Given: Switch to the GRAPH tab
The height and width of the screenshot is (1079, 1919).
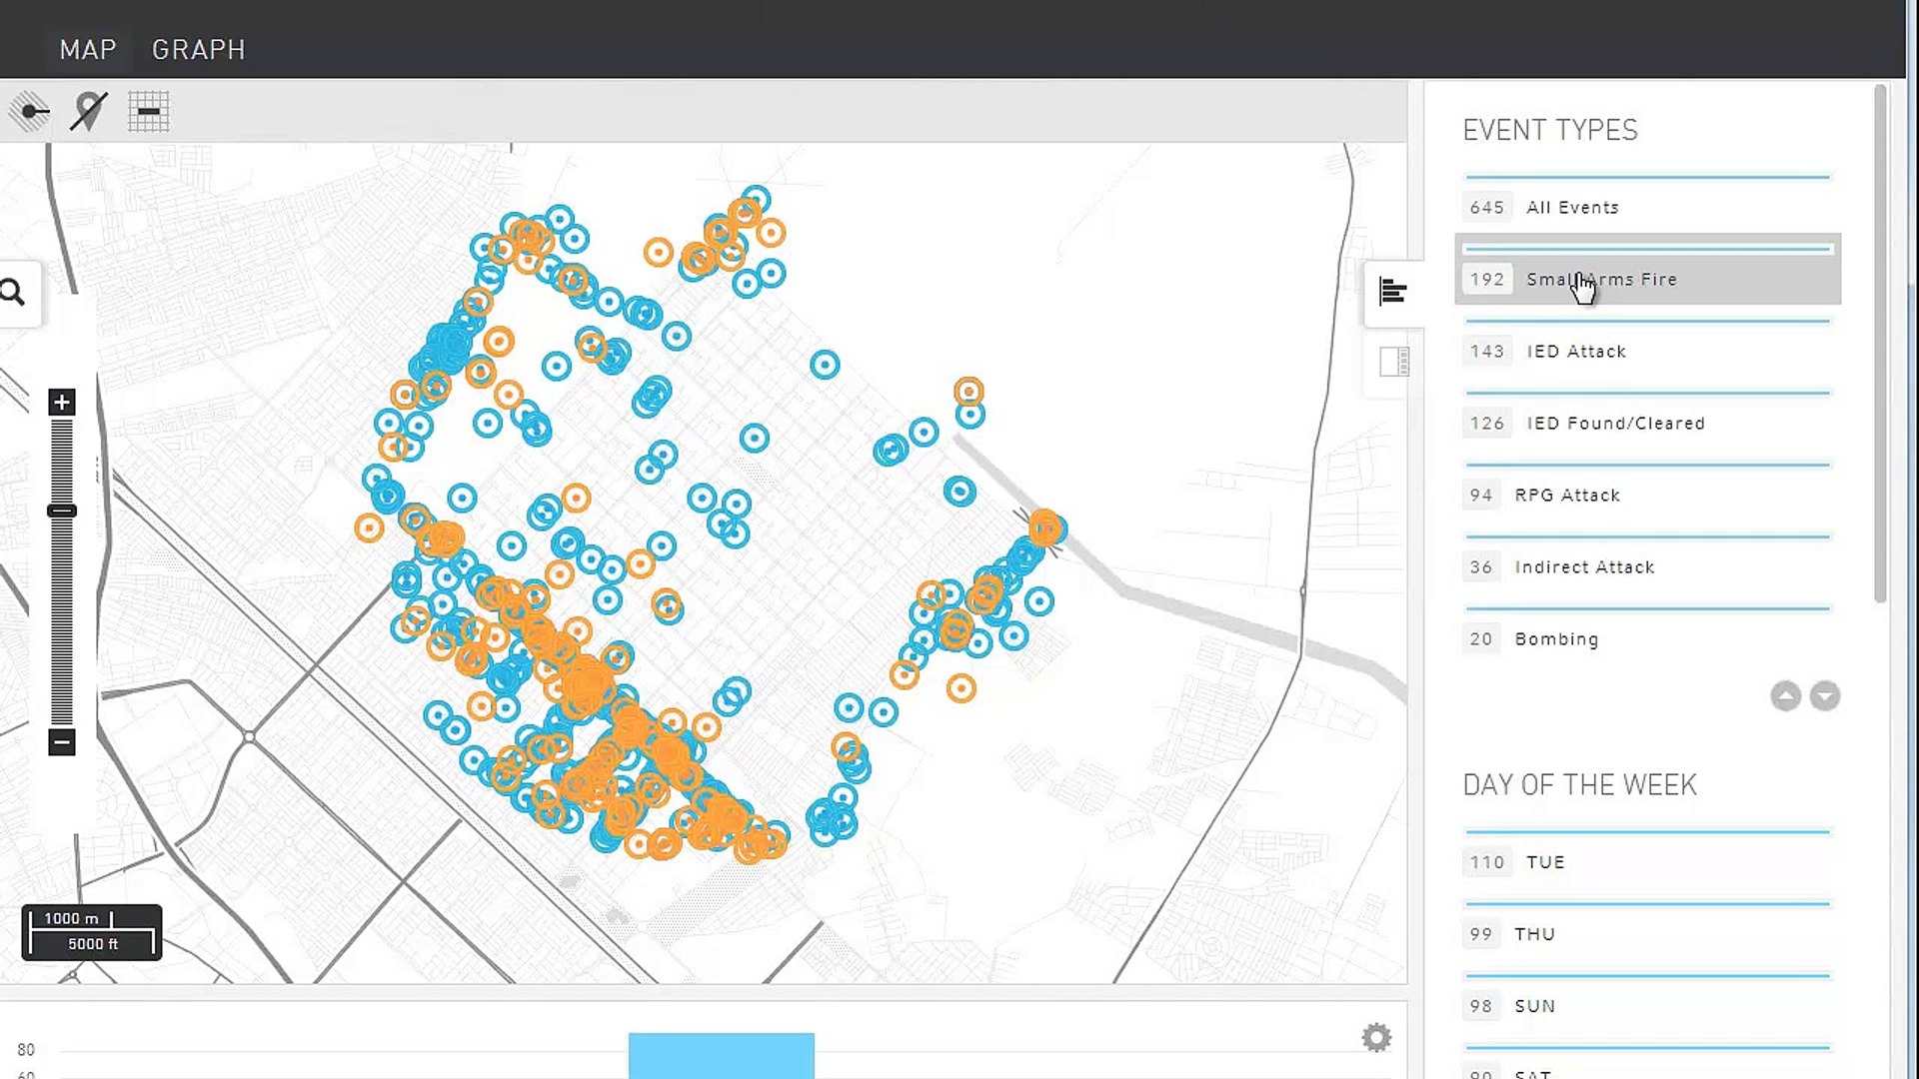Looking at the screenshot, I should 199,49.
